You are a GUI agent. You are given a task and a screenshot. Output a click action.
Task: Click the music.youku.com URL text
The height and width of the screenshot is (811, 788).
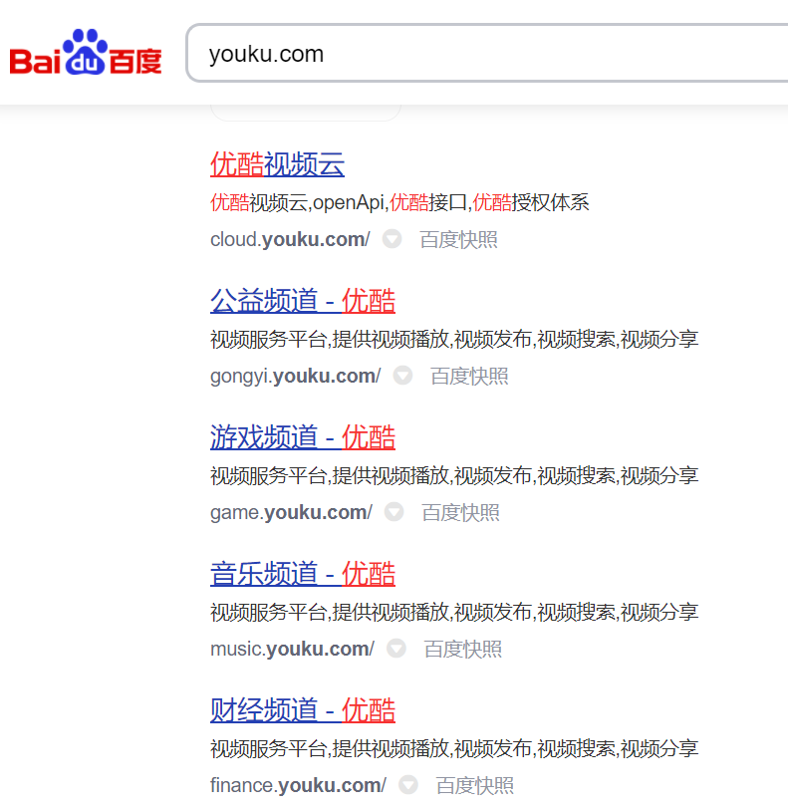coord(291,650)
